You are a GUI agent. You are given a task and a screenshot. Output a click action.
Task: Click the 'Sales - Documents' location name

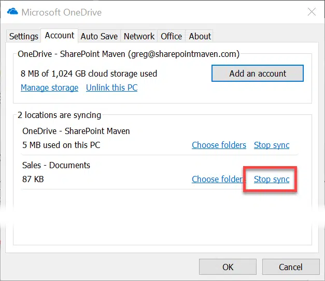pos(56,165)
